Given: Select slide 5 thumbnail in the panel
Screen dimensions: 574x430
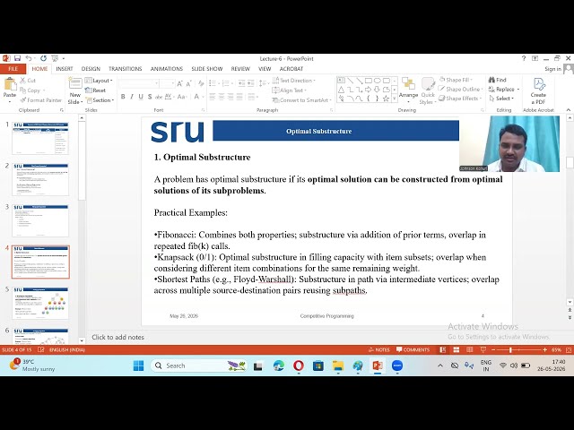Looking at the screenshot, I should pos(40,303).
